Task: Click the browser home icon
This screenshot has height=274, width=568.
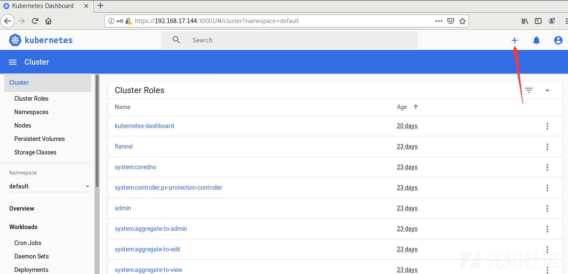Action: tap(48, 21)
